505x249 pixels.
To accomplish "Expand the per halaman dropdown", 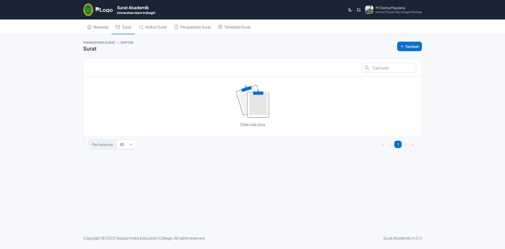I will point(126,145).
